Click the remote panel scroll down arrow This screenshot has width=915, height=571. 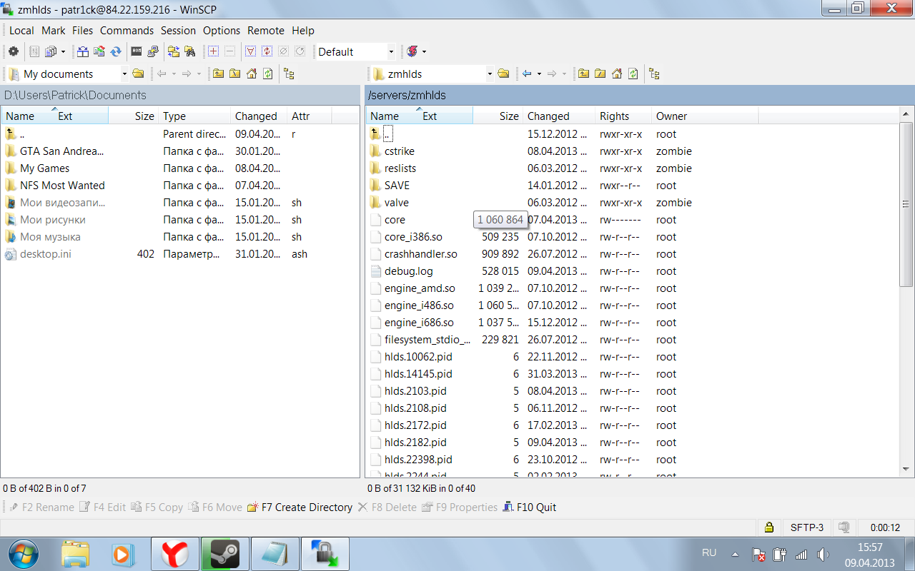click(x=906, y=469)
